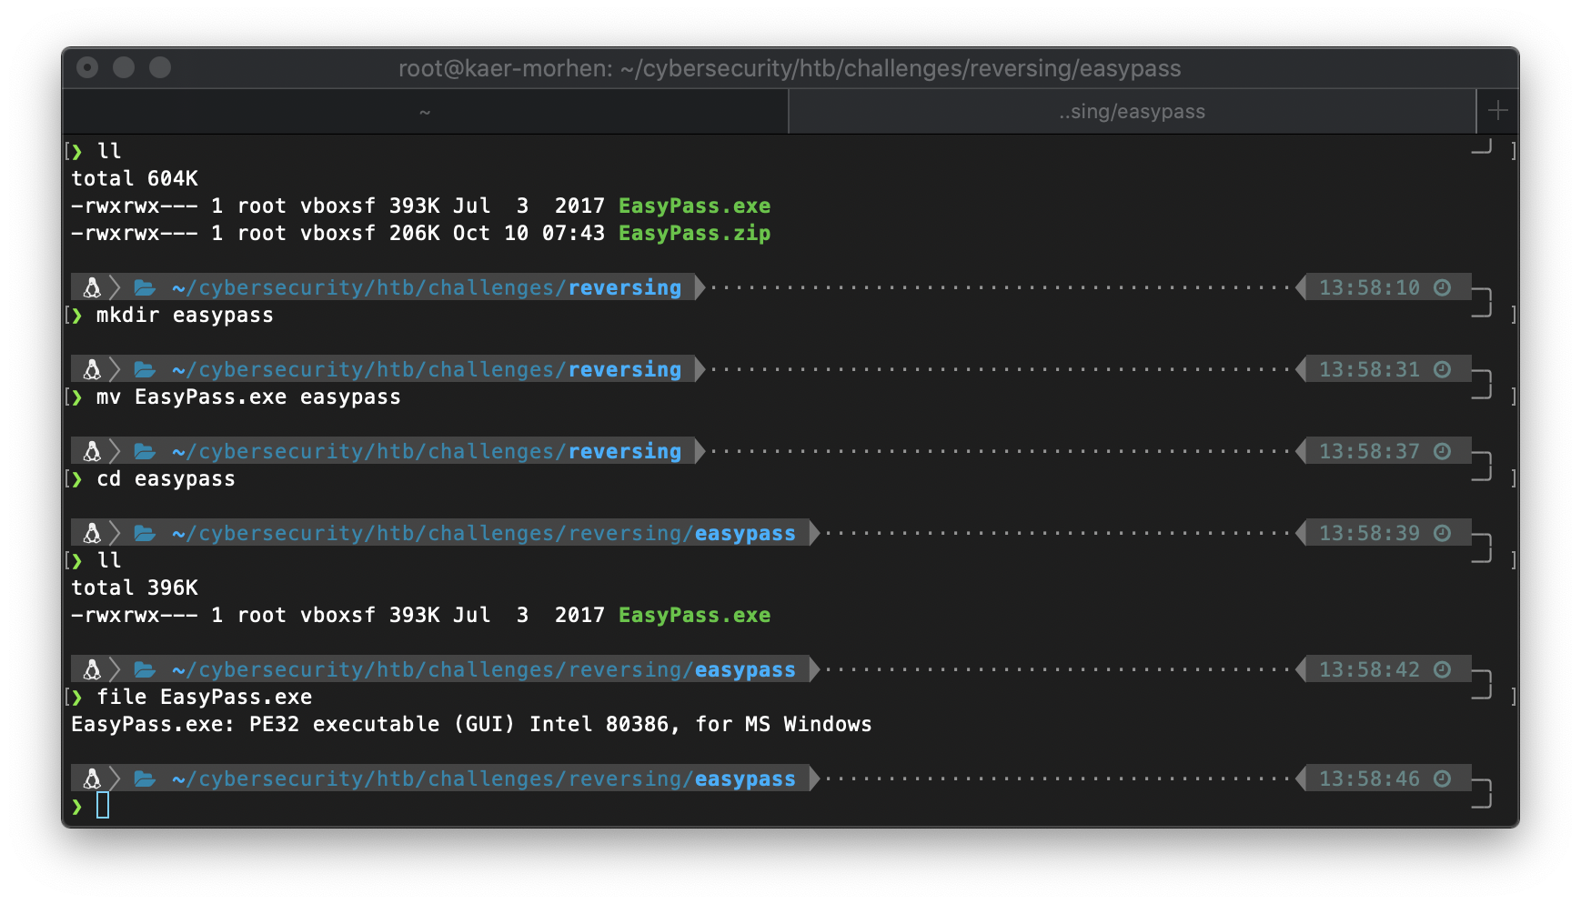Click the window close button
1581x904 pixels.
[x=87, y=67]
